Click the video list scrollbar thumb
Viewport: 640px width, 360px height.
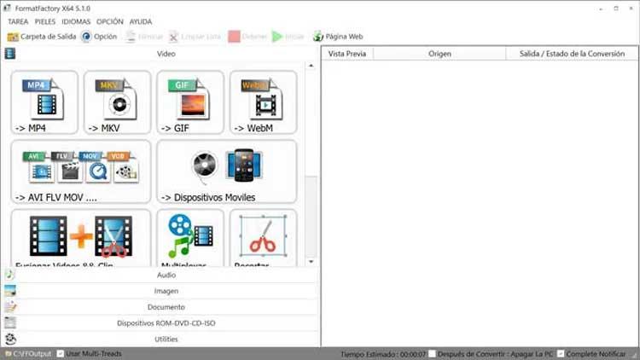(x=311, y=217)
